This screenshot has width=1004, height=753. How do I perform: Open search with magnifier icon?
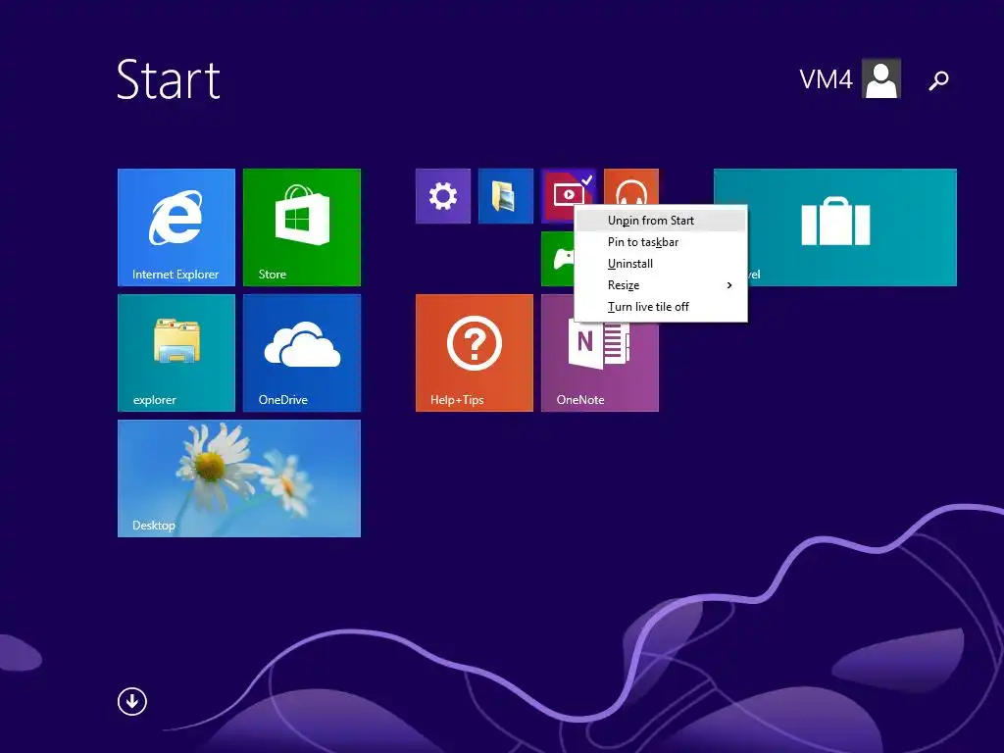pos(938,80)
